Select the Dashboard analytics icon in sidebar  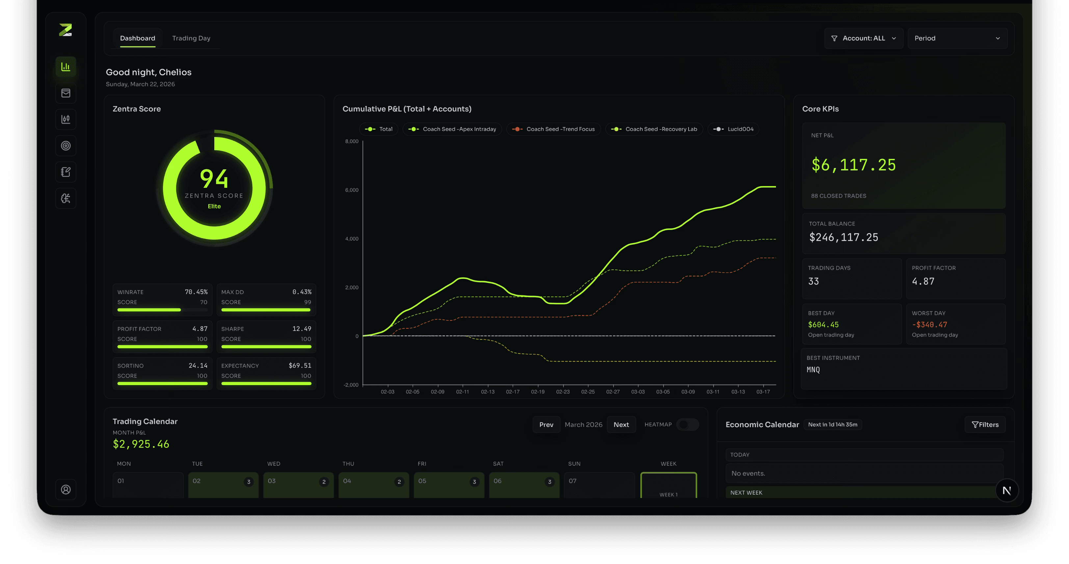(x=65, y=67)
